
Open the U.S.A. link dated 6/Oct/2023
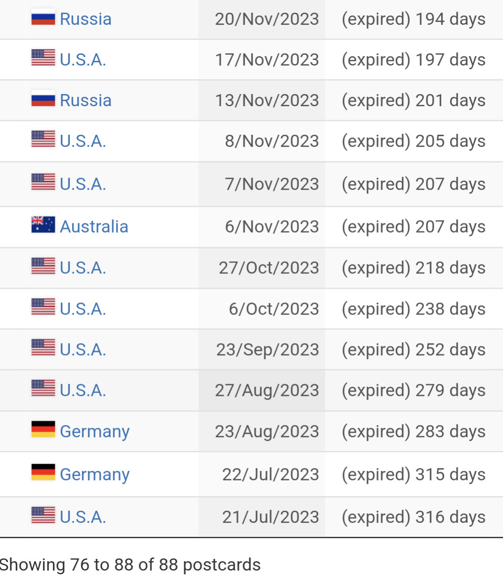click(x=83, y=309)
